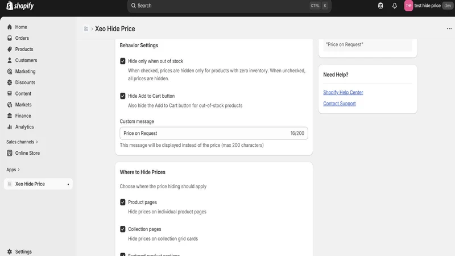Click the "Price on Request" preview text

coord(345,44)
